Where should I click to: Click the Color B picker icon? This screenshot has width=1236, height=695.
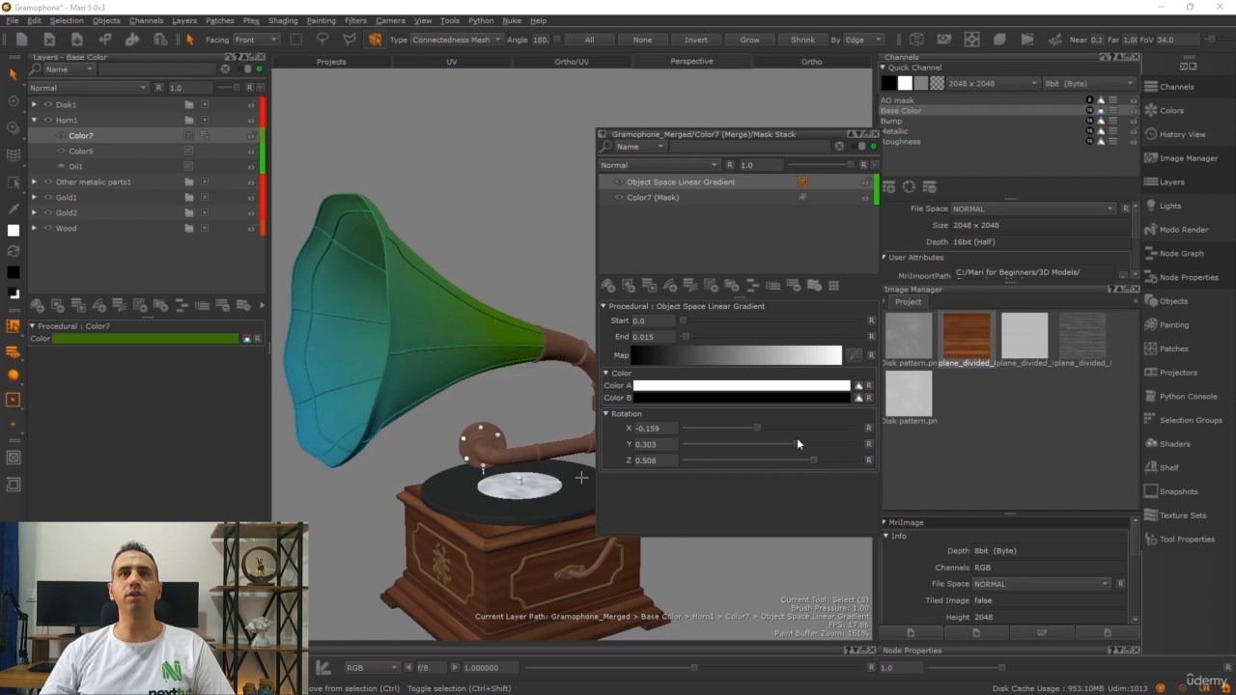coord(858,398)
